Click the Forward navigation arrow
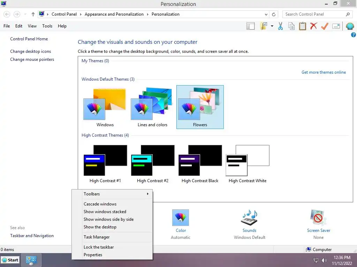The width and height of the screenshot is (357, 267). tap(17, 14)
